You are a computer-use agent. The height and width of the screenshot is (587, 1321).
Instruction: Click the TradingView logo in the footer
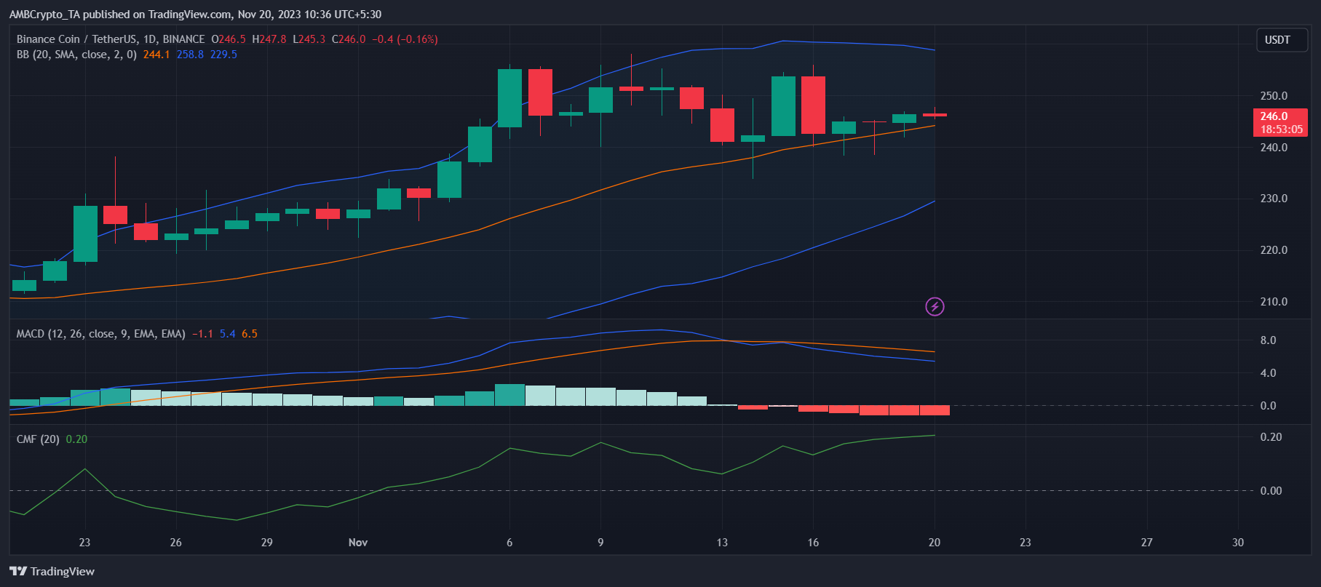[x=52, y=572]
